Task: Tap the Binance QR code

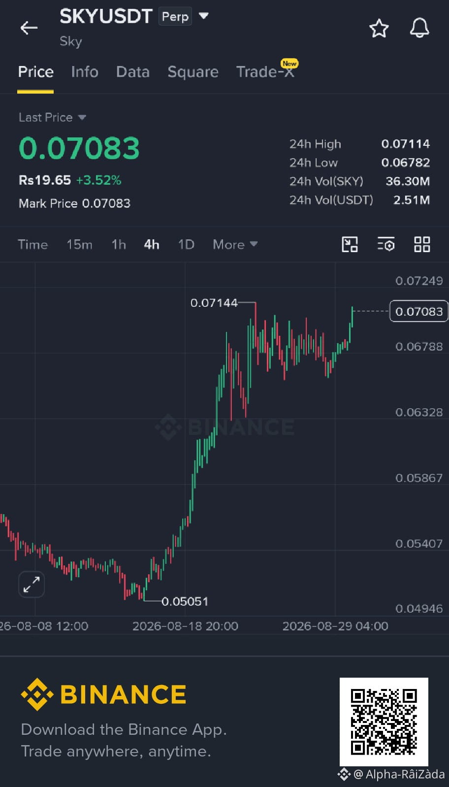Action: coord(384,722)
